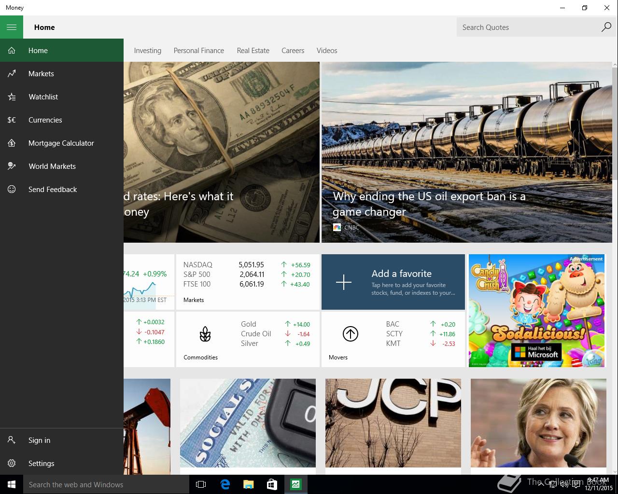
Task: Click the vertical scrollbar thumb
Action: click(x=615, y=123)
